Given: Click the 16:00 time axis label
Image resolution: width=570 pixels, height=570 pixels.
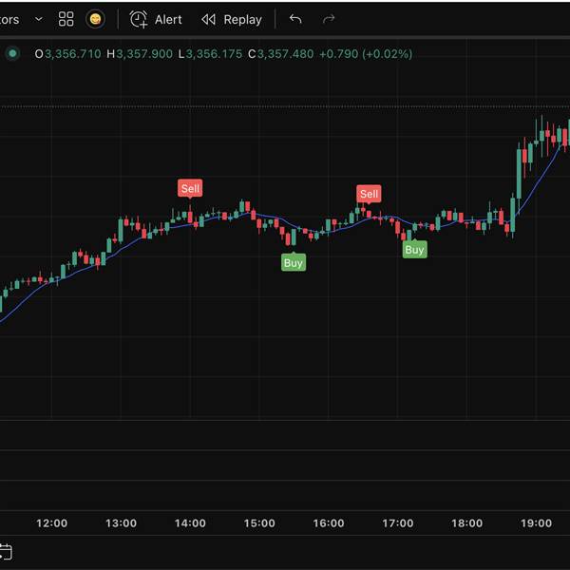Looking at the screenshot, I should [329, 523].
